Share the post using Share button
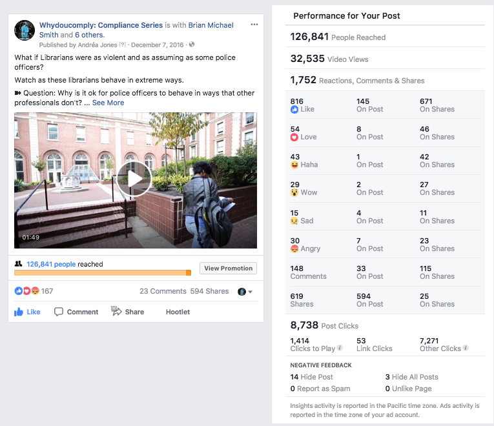 127,312
